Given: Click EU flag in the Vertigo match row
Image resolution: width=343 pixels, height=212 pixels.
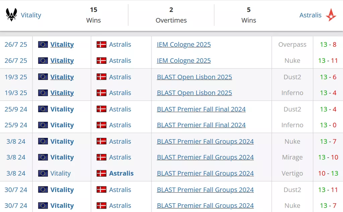Looking at the screenshot, I should tap(43, 173).
